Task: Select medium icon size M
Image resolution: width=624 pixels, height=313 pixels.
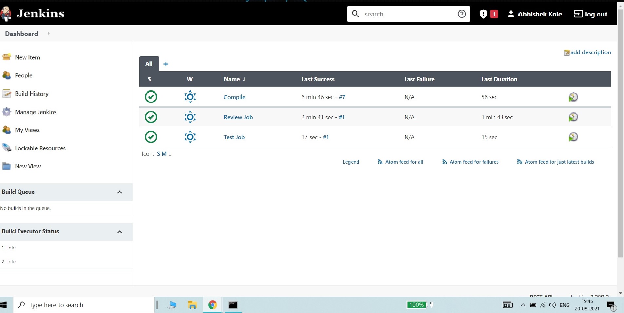Action: [x=164, y=154]
